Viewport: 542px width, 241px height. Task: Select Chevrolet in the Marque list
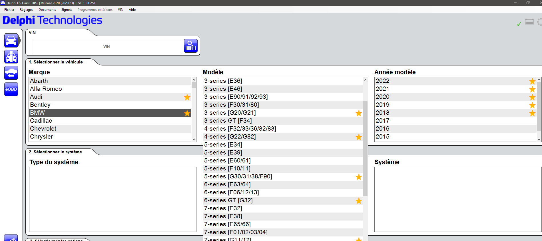(110, 129)
